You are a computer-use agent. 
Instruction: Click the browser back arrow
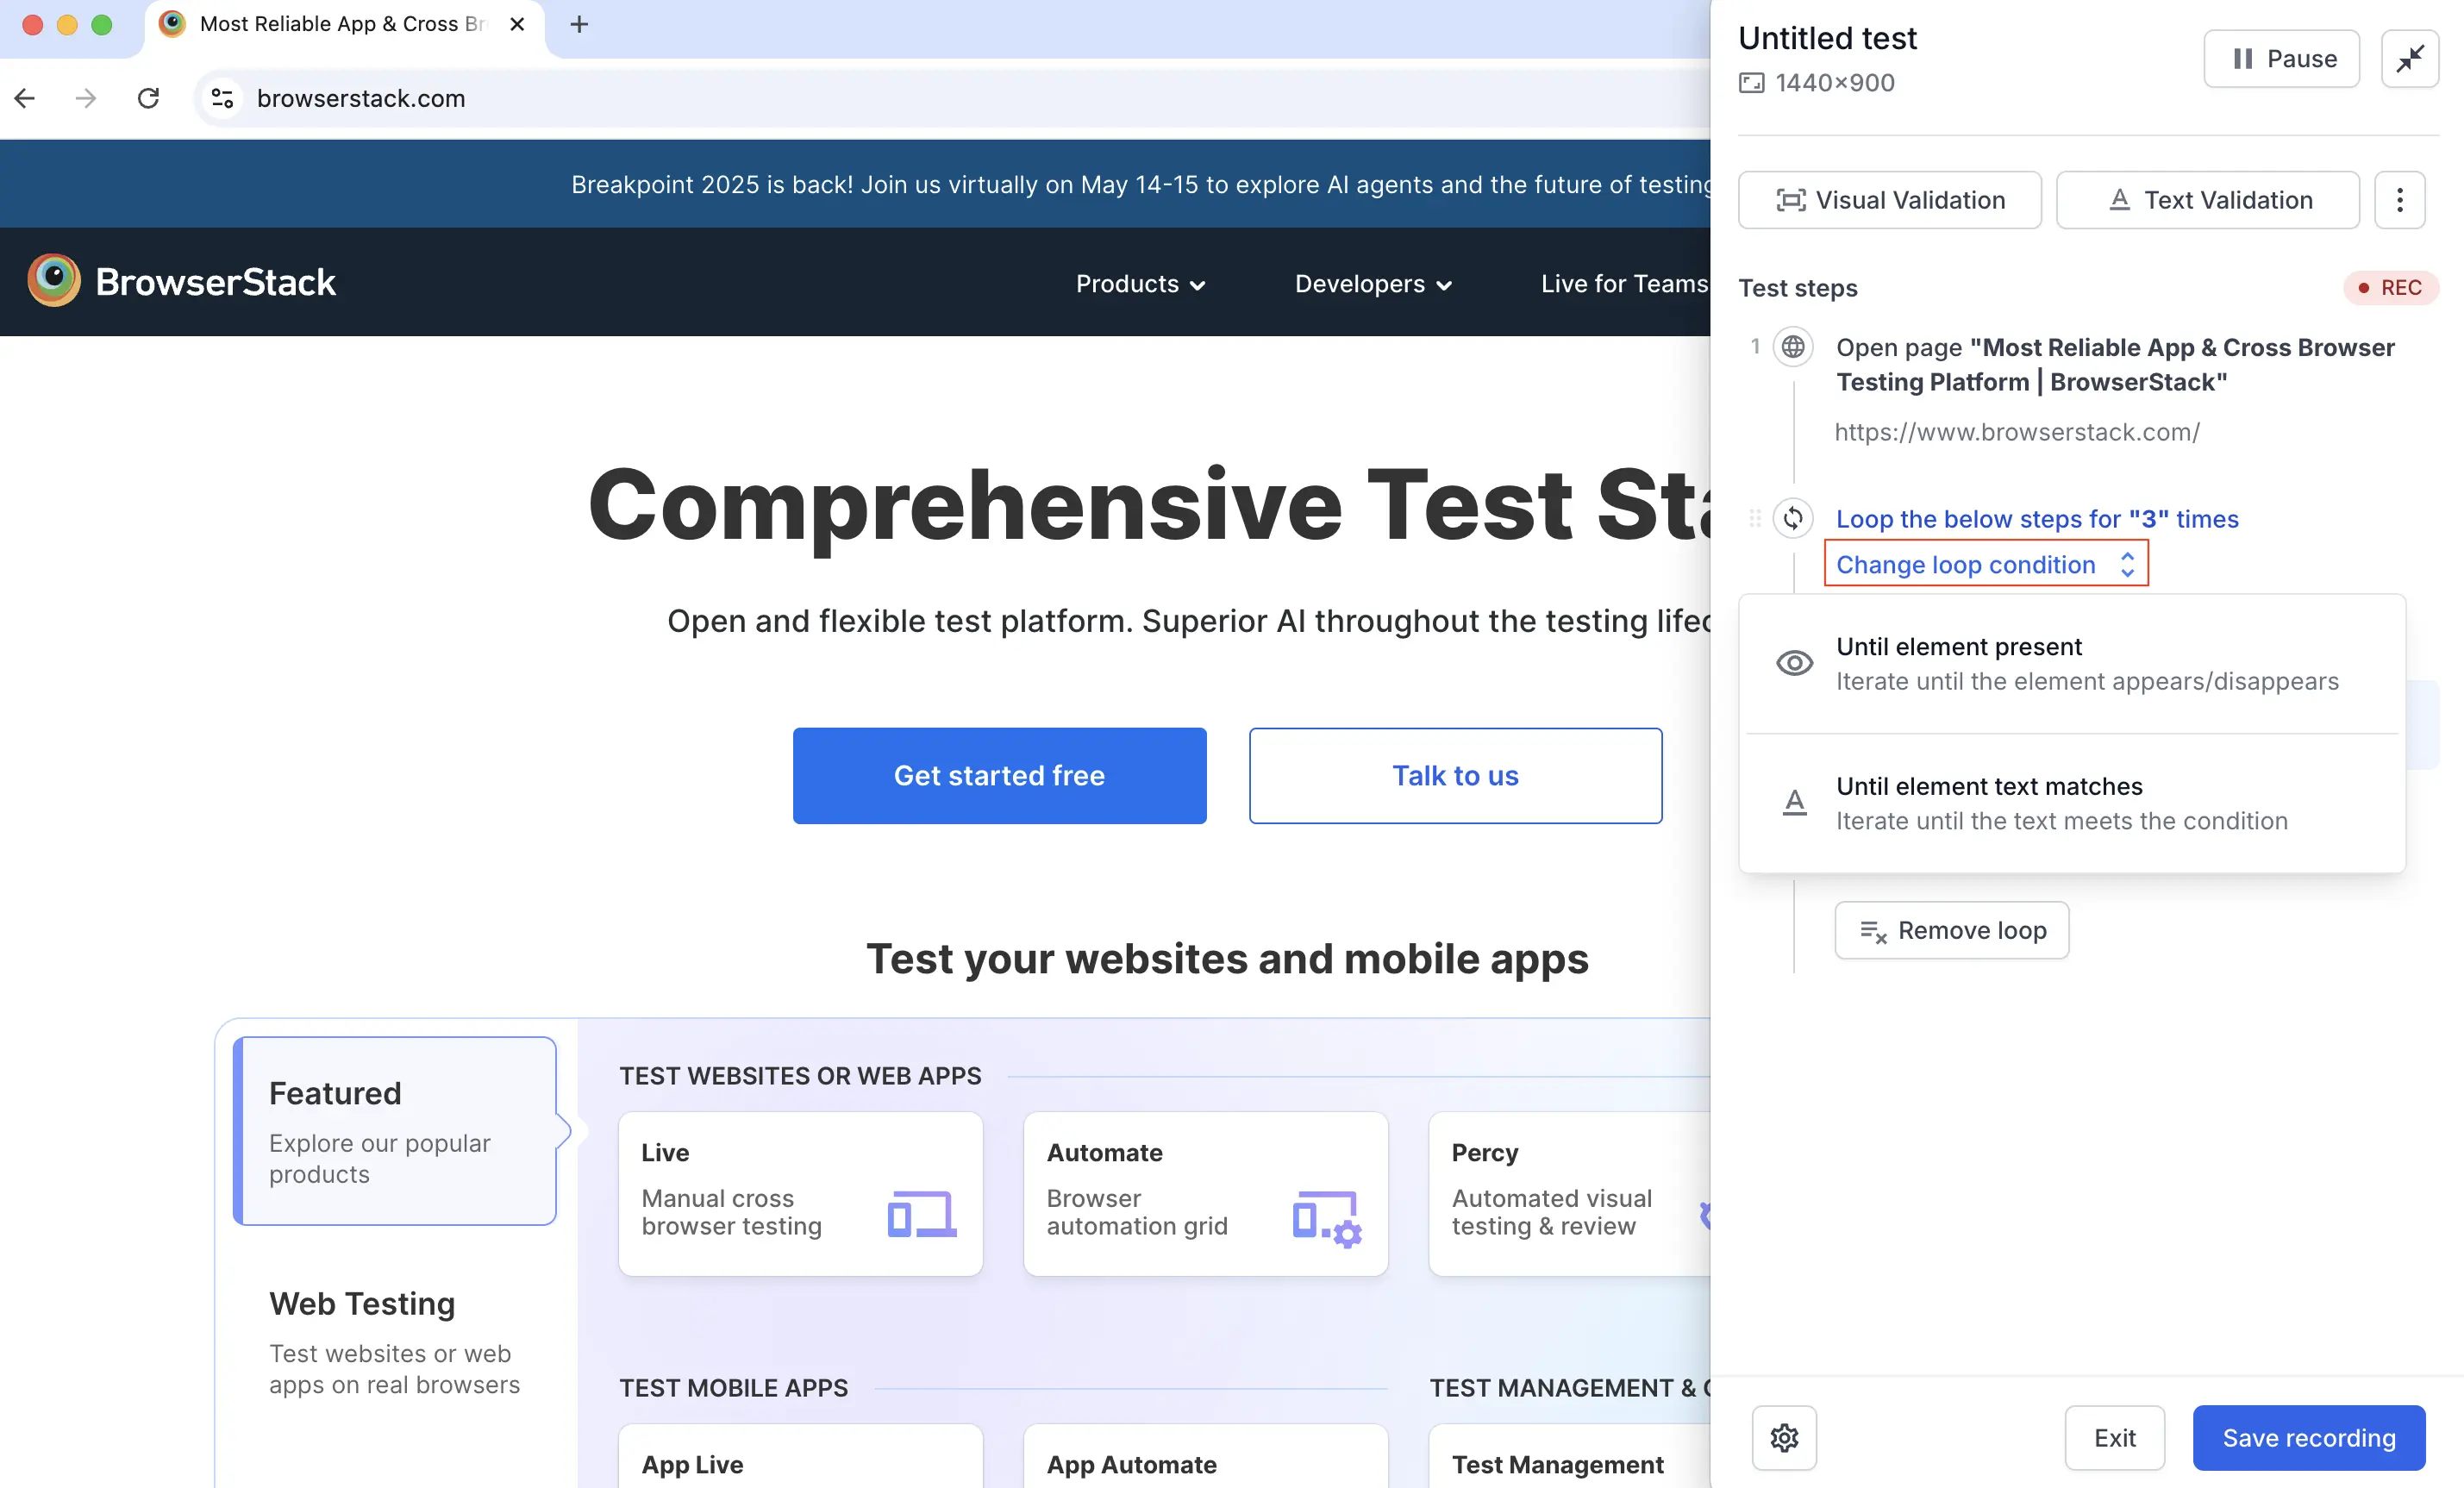point(25,98)
